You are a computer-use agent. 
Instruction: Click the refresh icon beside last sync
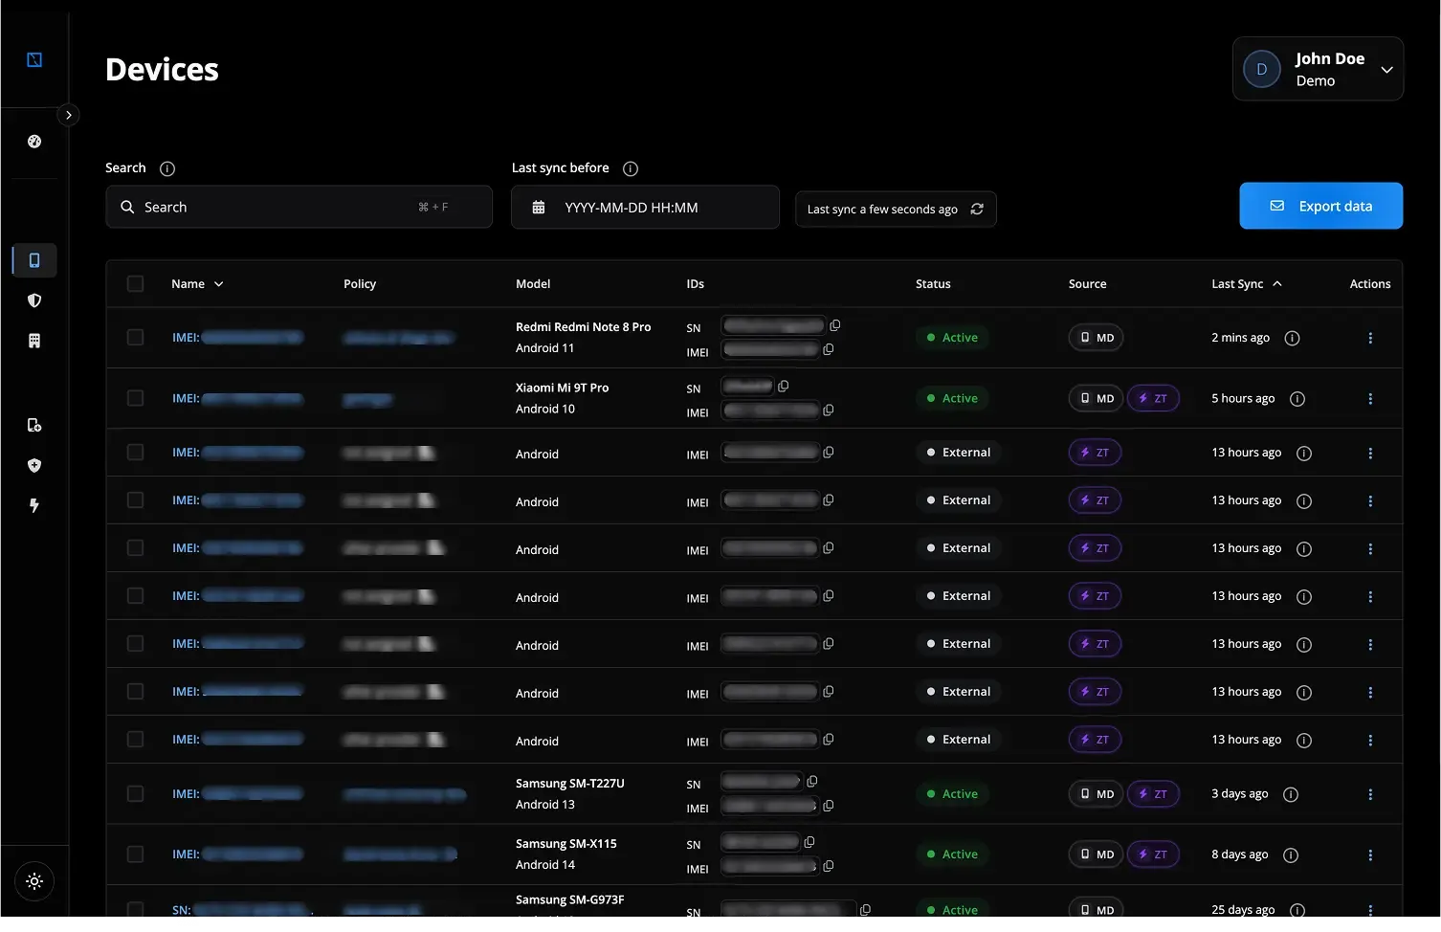pyautogui.click(x=977, y=209)
